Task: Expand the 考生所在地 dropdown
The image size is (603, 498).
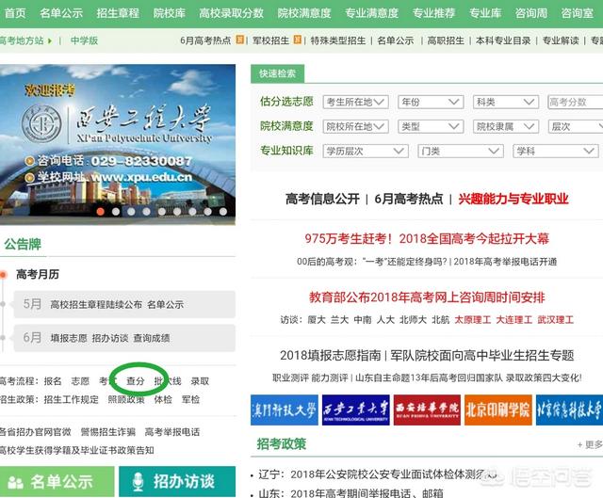Action: click(x=356, y=102)
